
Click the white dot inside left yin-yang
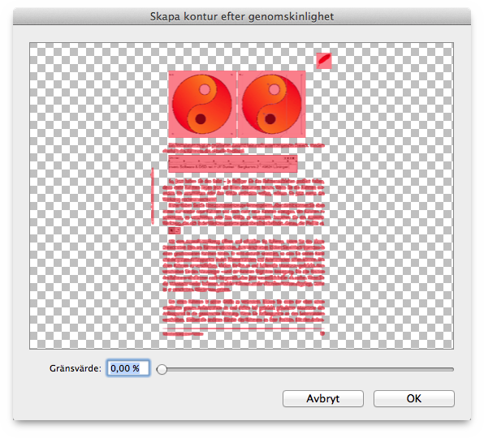point(205,90)
